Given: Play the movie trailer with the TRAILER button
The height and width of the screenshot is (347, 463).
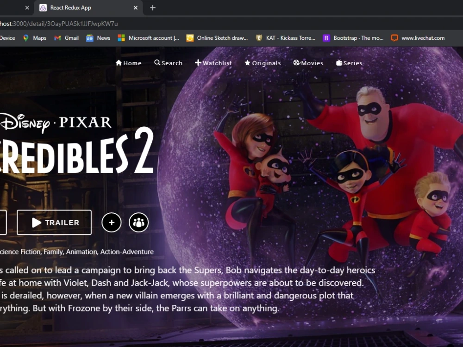Looking at the screenshot, I should (54, 223).
